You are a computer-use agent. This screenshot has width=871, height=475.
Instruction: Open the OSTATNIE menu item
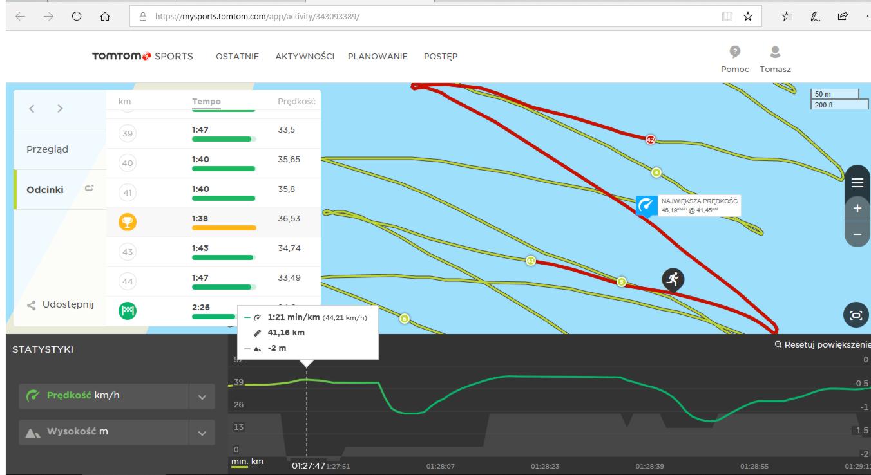tap(238, 57)
